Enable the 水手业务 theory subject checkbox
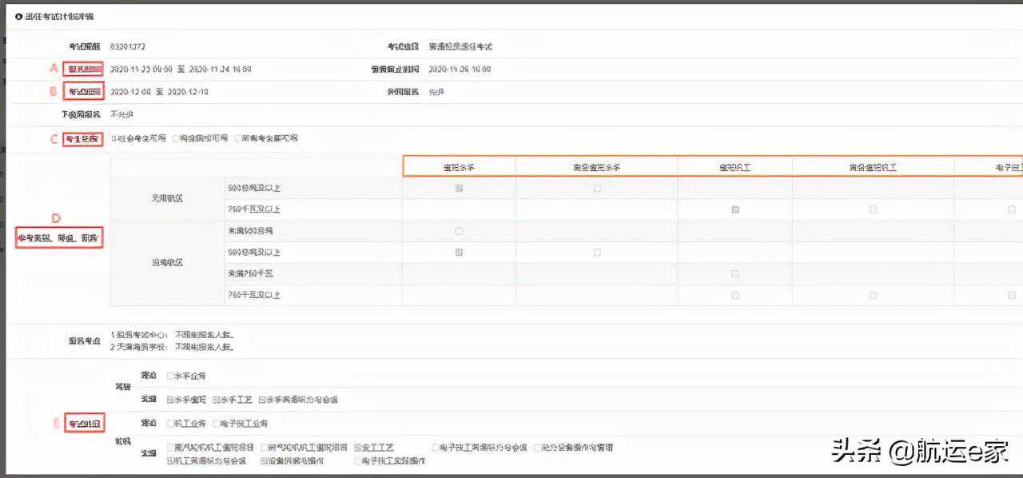 click(x=170, y=376)
